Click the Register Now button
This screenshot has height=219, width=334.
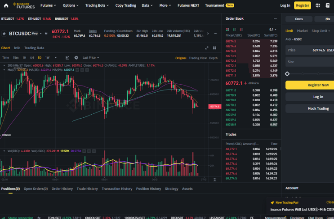(x=310, y=85)
